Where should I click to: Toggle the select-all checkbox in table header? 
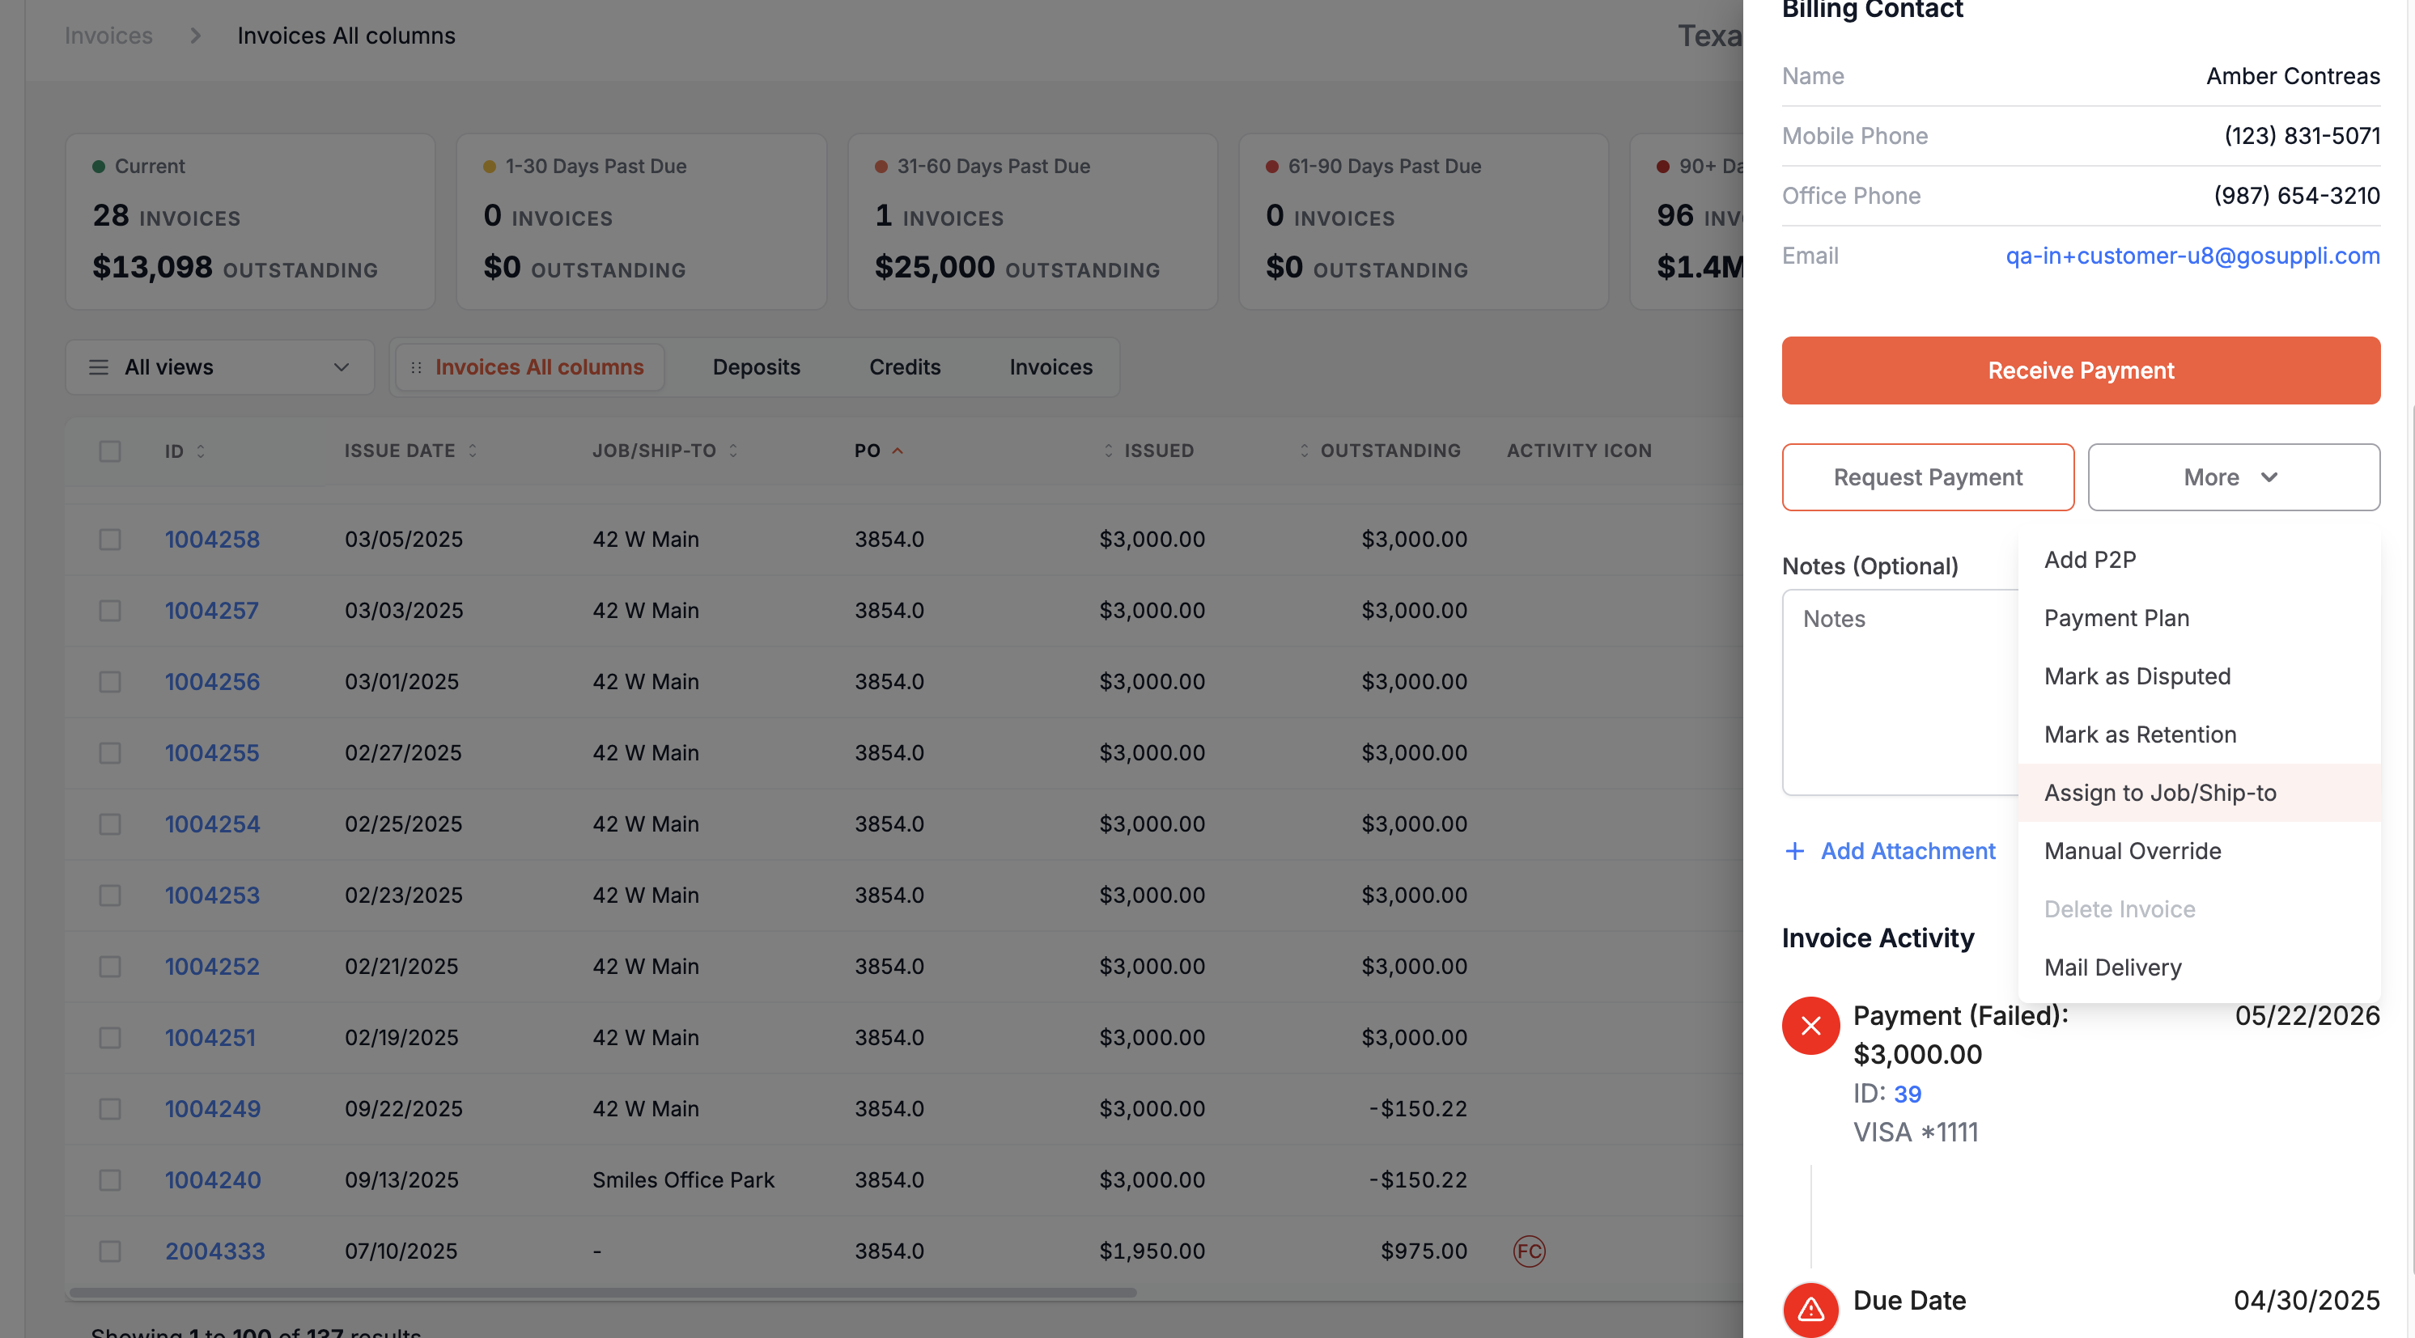point(110,451)
